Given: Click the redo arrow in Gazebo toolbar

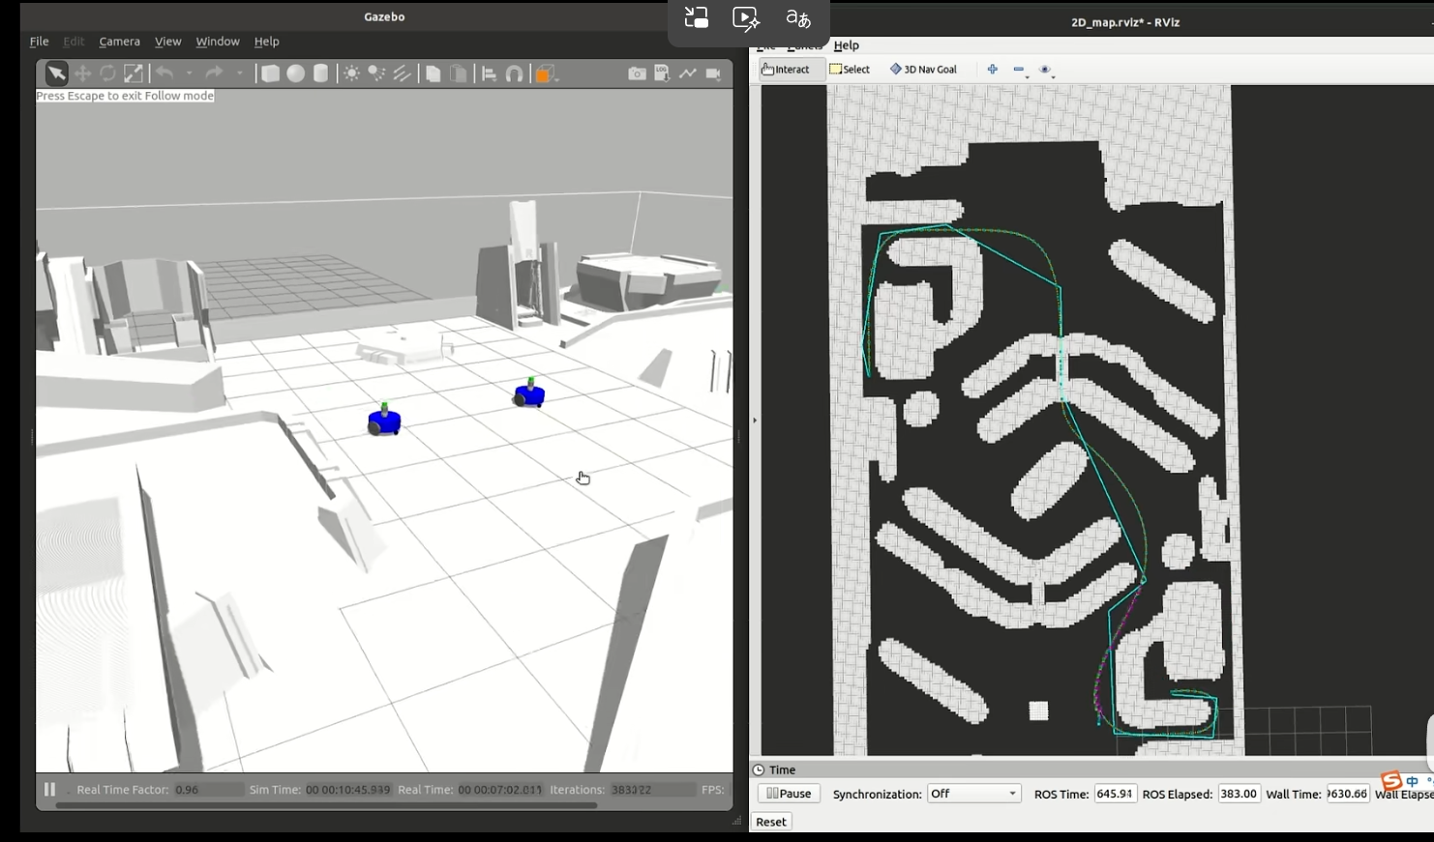Looking at the screenshot, I should point(214,73).
